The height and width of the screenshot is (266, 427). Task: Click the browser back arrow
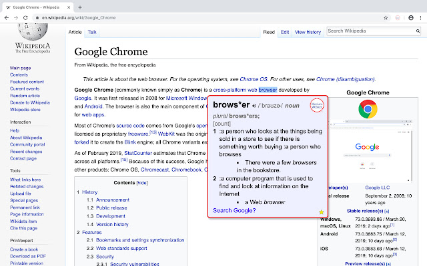[7, 18]
